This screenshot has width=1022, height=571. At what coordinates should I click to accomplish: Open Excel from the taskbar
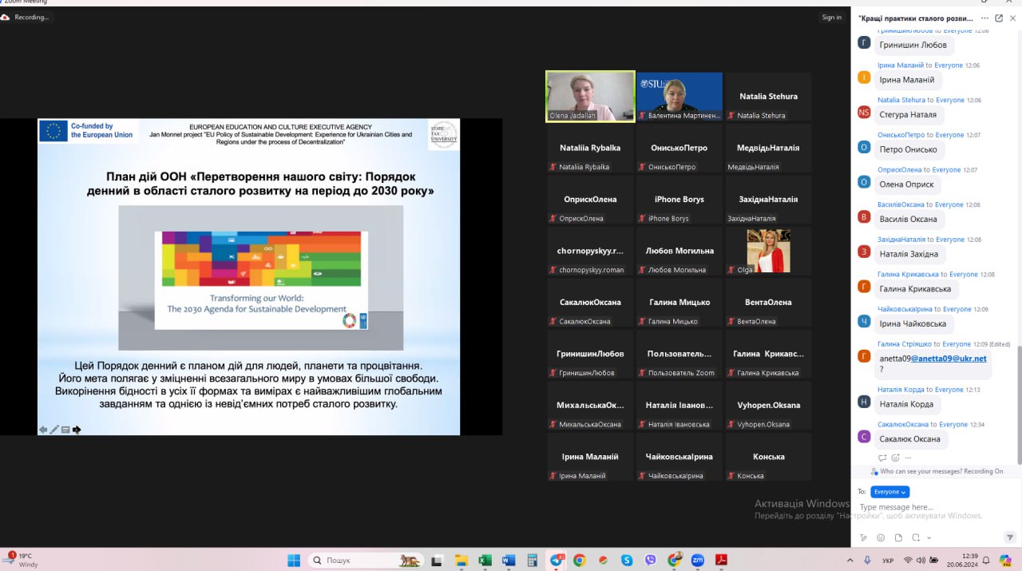click(x=484, y=560)
